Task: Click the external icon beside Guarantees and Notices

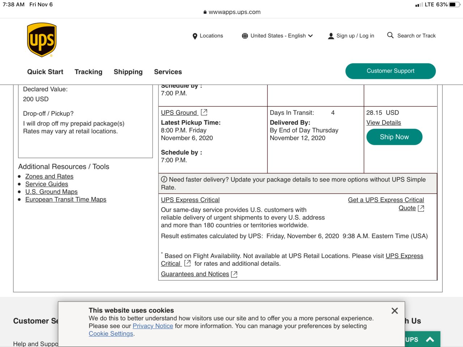Action: (234, 274)
